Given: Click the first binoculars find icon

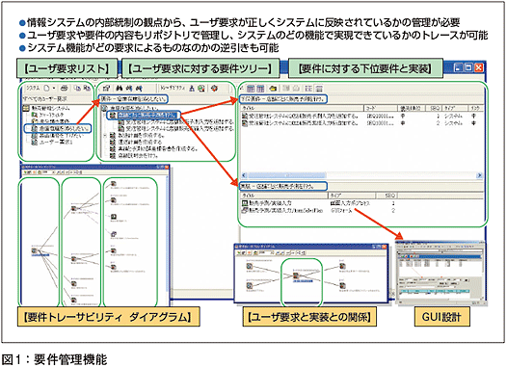Looking at the screenshot, I should point(120,88).
